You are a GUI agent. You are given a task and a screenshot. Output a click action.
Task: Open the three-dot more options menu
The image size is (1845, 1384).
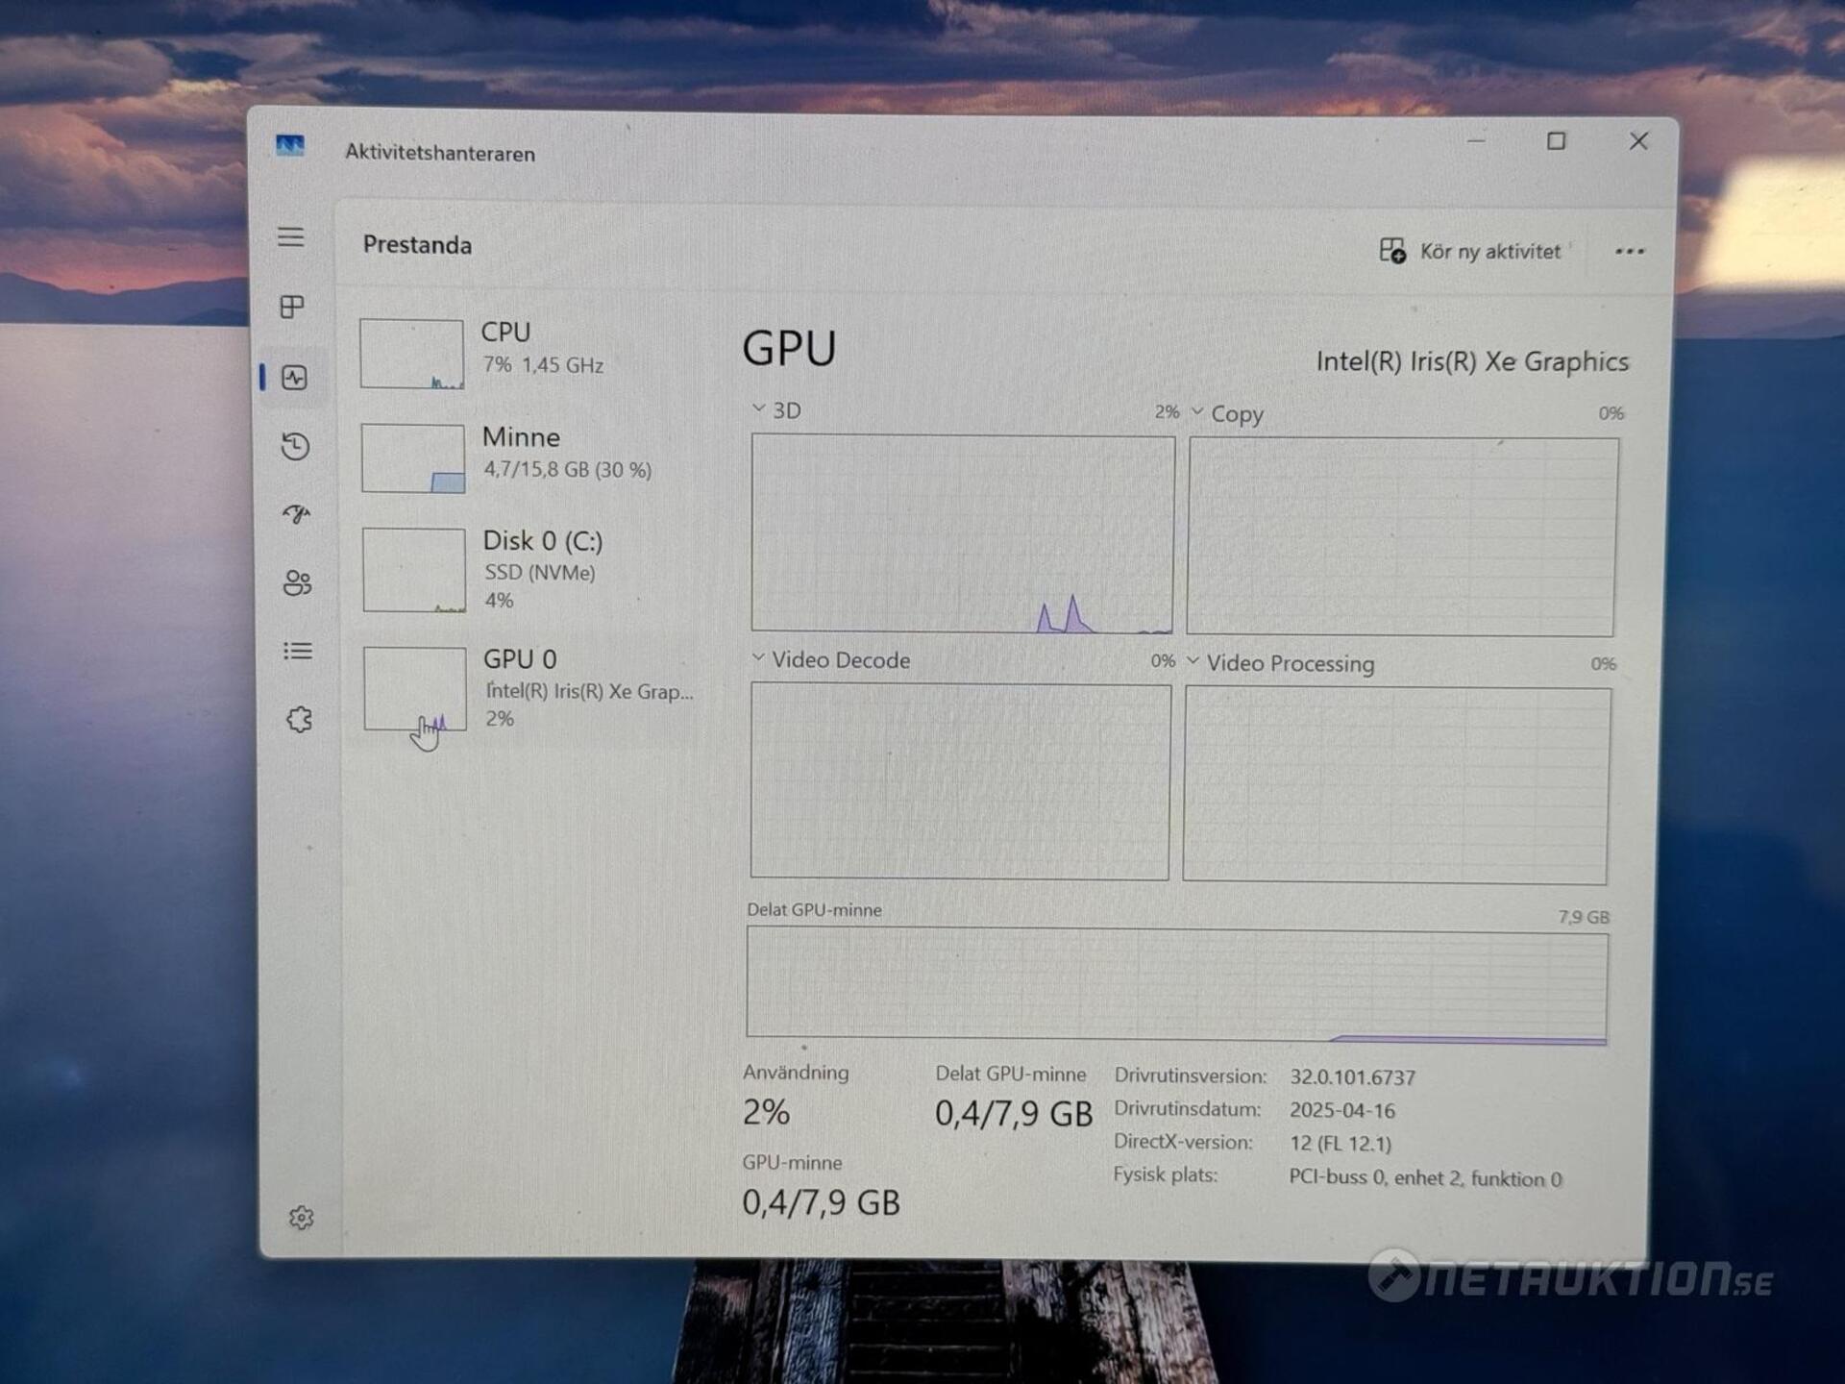point(1629,252)
